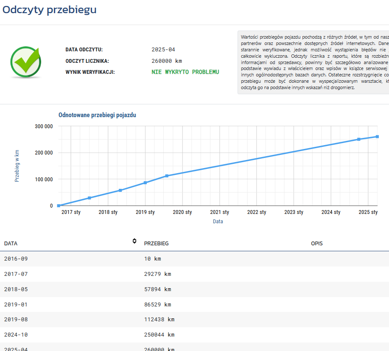Click the OPIS column header
Image resolution: width=389 pixels, height=351 pixels.
click(x=317, y=244)
